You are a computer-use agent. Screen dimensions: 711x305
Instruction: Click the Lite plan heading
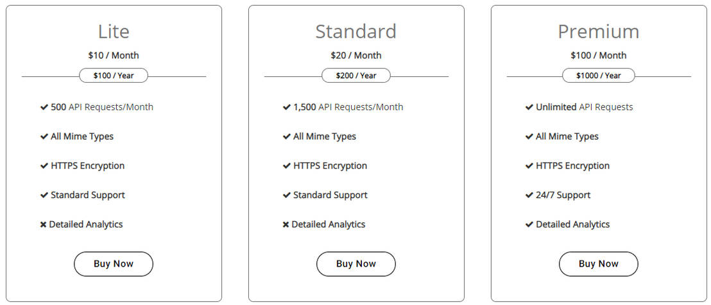tap(114, 31)
